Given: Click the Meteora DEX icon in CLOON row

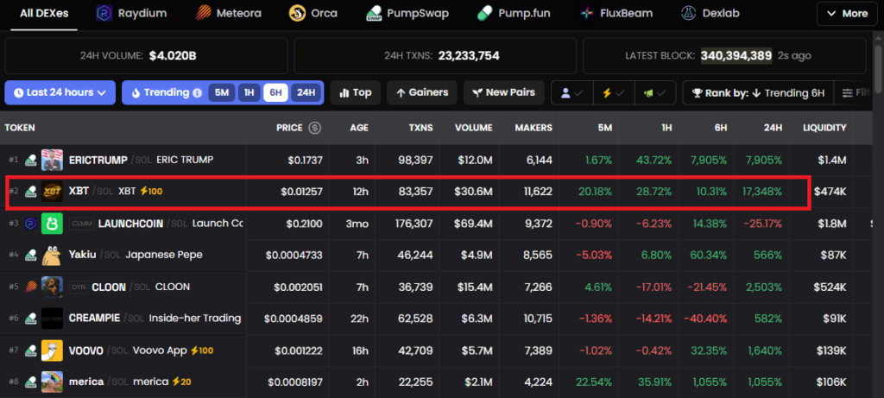Looking at the screenshot, I should tap(29, 287).
